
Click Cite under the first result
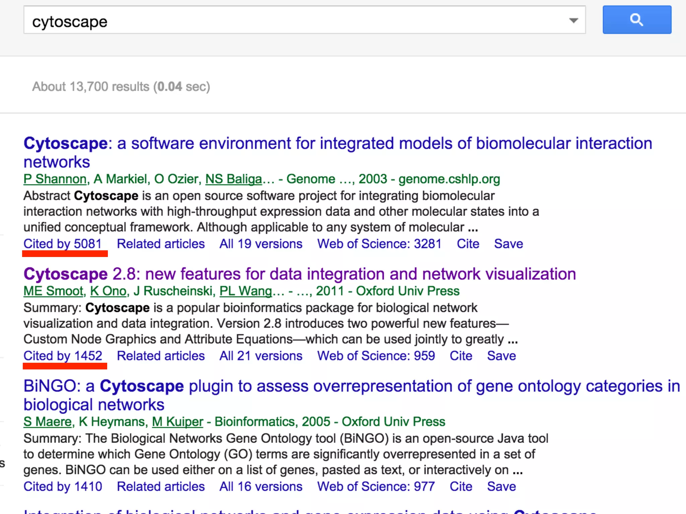[468, 244]
